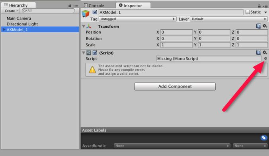
Task: Click the (Script) component title
Action: tap(106, 53)
